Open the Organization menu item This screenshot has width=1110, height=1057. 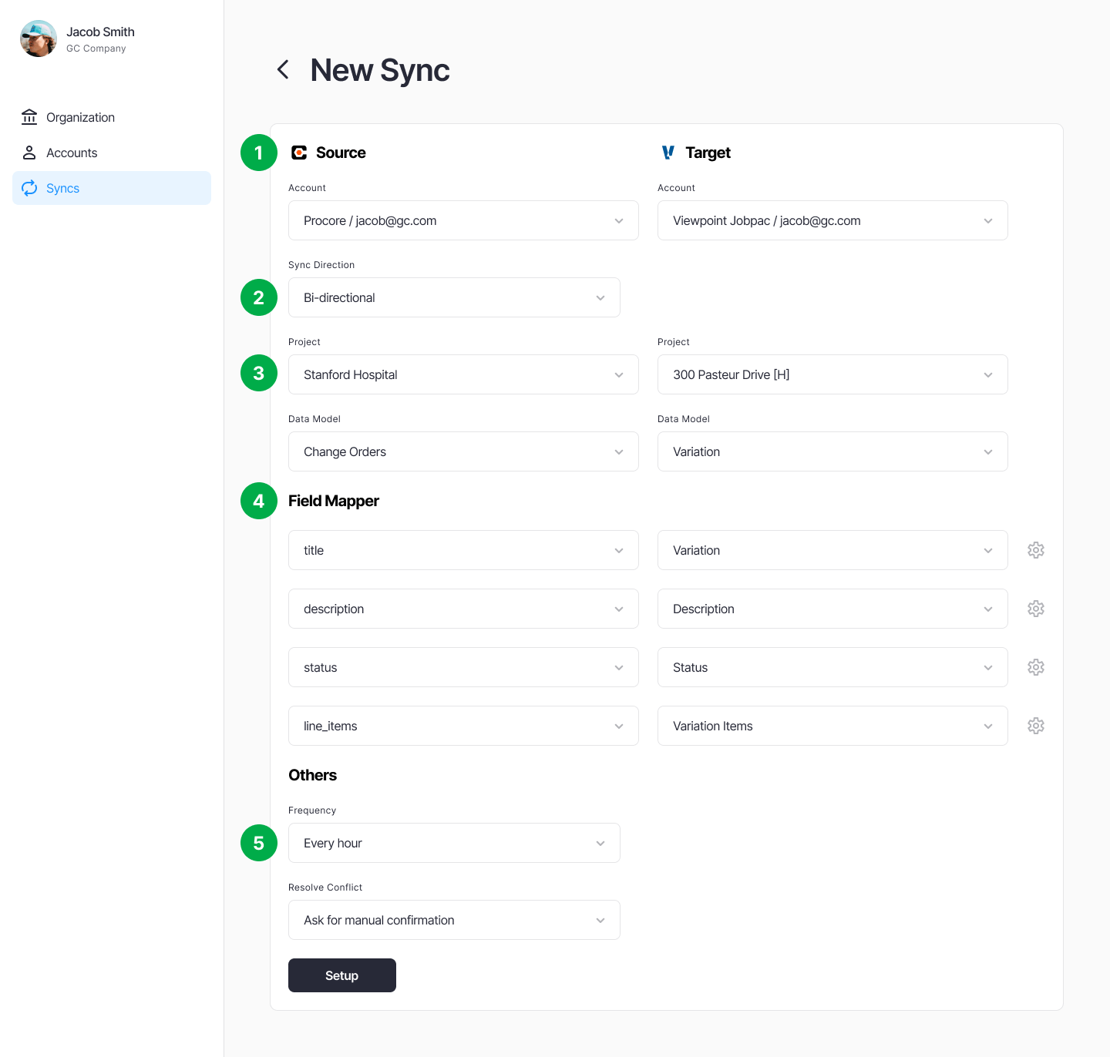pyautogui.click(x=112, y=117)
